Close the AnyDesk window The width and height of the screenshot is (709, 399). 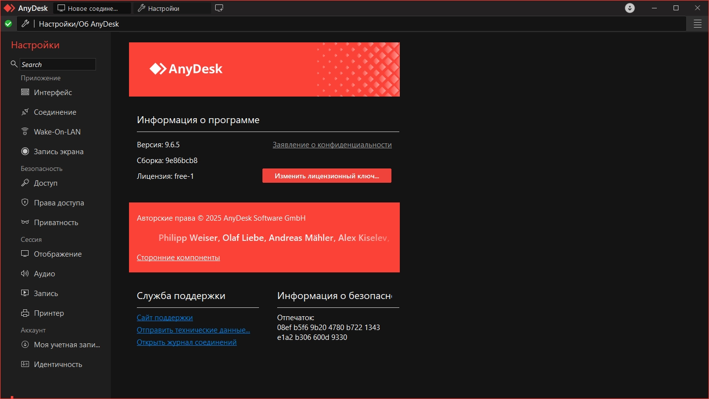(698, 8)
